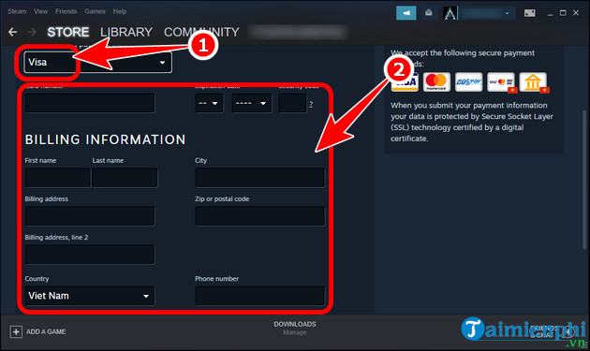Toggle Big Picture mode icon
This screenshot has height=351, width=590.
coord(529,13)
